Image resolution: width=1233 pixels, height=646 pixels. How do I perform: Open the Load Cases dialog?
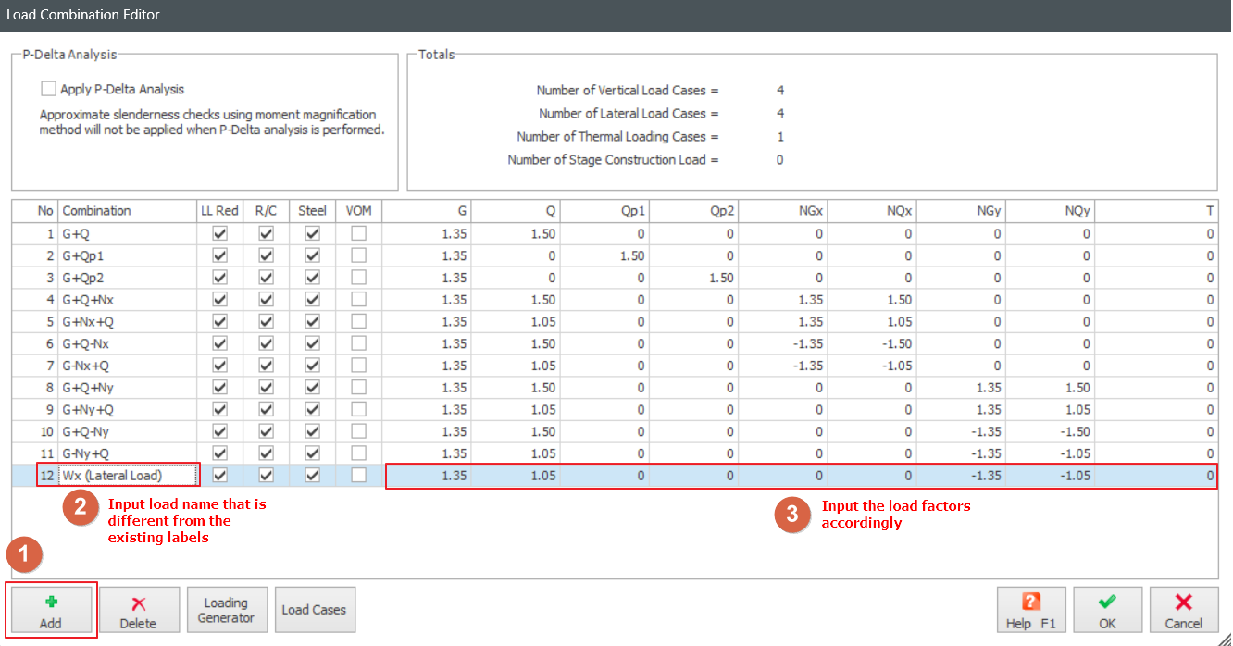[315, 609]
